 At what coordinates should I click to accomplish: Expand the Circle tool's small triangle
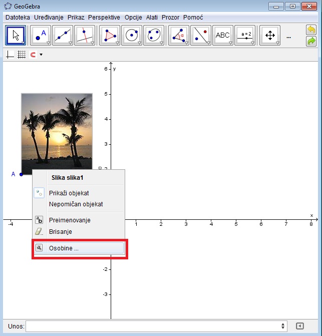coord(139,43)
